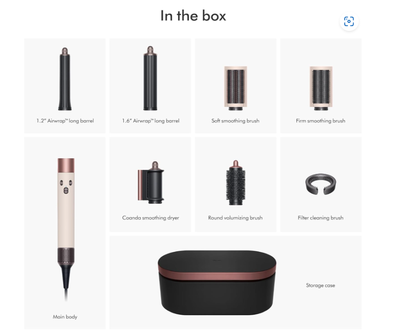Select the 1.6" Airwrap long barrel image
403x335 pixels.
(x=150, y=78)
